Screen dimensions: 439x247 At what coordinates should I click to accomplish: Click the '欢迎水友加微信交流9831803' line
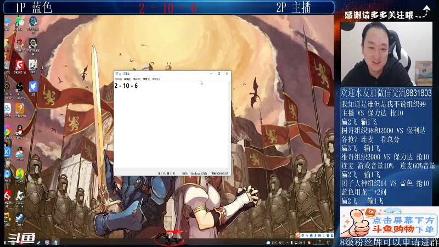click(x=386, y=93)
